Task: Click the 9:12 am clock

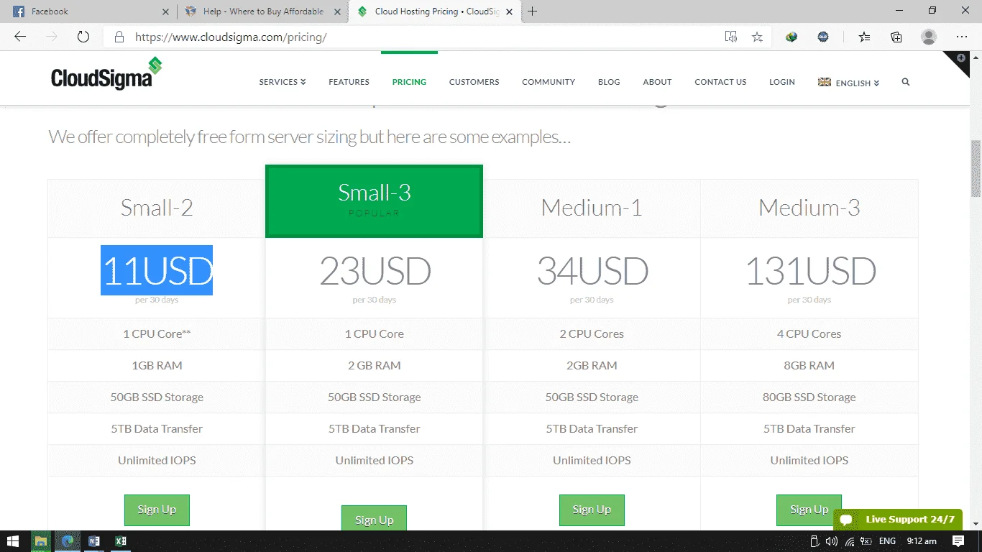Action: (x=922, y=541)
